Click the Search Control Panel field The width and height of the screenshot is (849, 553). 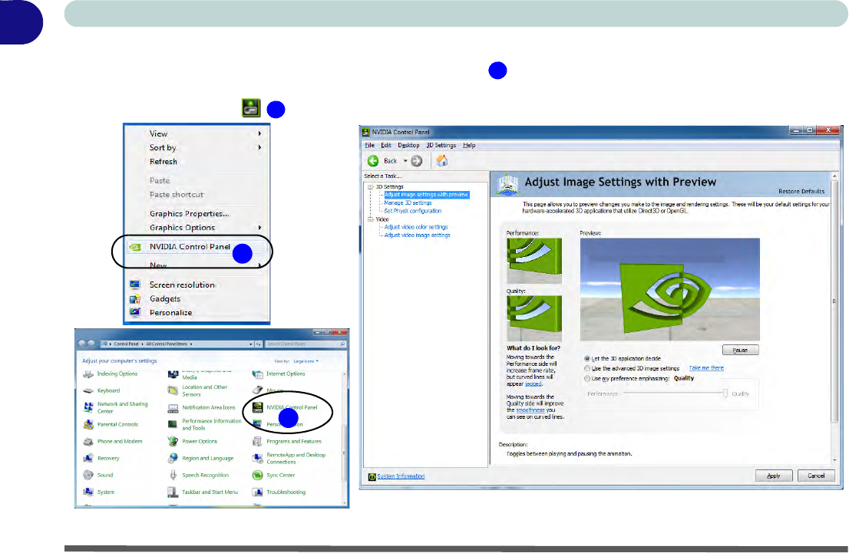[306, 344]
